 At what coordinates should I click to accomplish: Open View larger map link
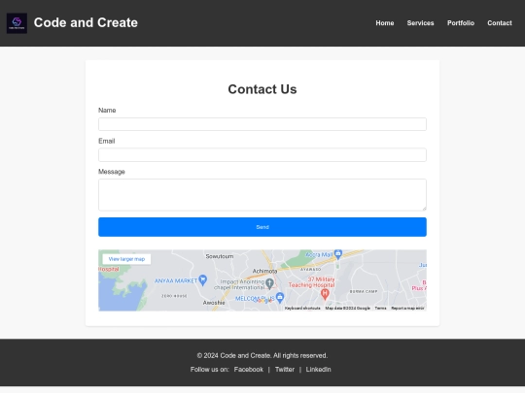click(126, 259)
